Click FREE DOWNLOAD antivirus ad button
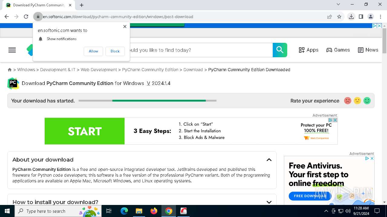 [310, 196]
